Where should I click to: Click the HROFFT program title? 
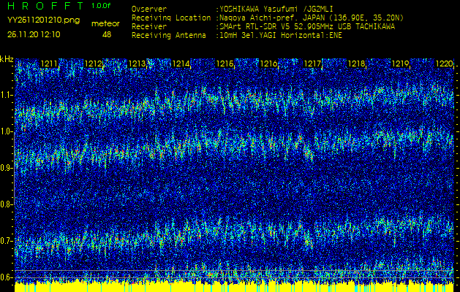tap(44, 6)
